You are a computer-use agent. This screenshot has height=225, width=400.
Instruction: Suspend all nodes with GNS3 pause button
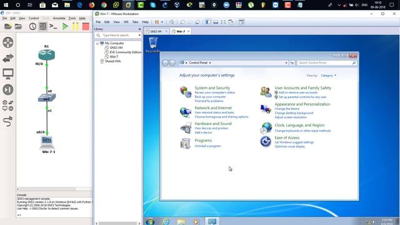pyautogui.click(x=76, y=26)
